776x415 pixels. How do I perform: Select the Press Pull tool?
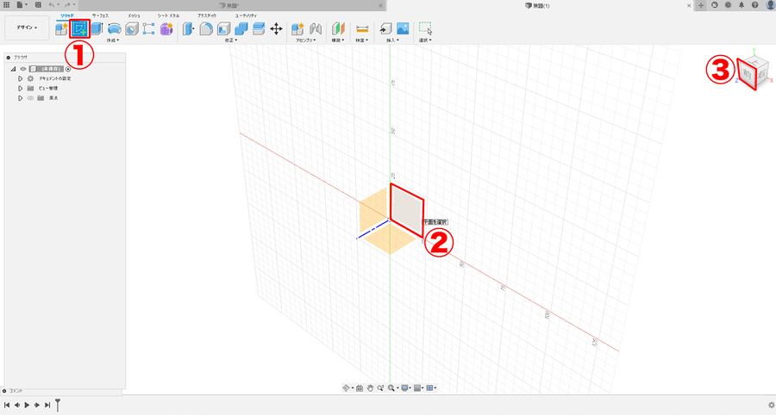[x=188, y=28]
